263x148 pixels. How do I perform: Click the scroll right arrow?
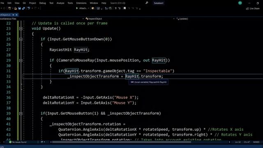[x=229, y=142]
